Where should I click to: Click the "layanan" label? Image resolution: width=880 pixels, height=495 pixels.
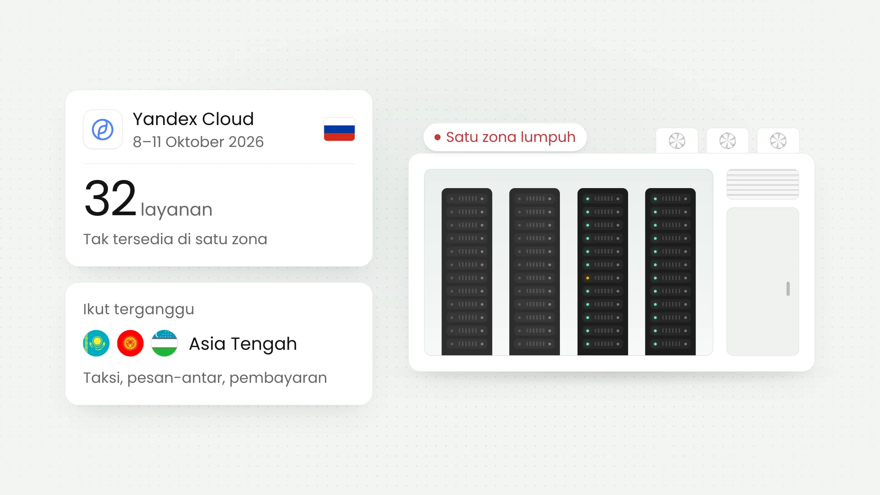point(176,210)
